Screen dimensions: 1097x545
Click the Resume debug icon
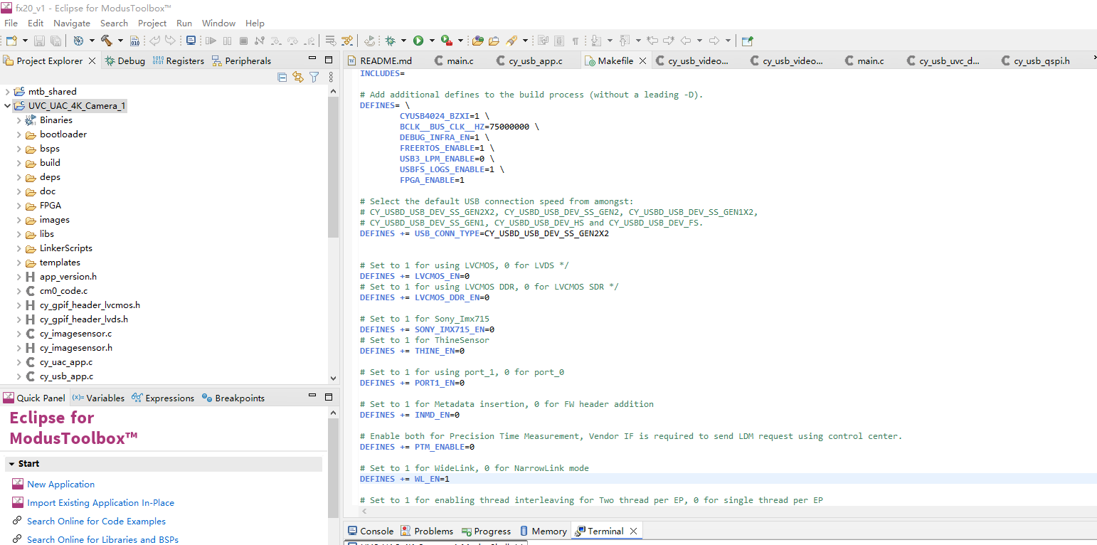(211, 41)
